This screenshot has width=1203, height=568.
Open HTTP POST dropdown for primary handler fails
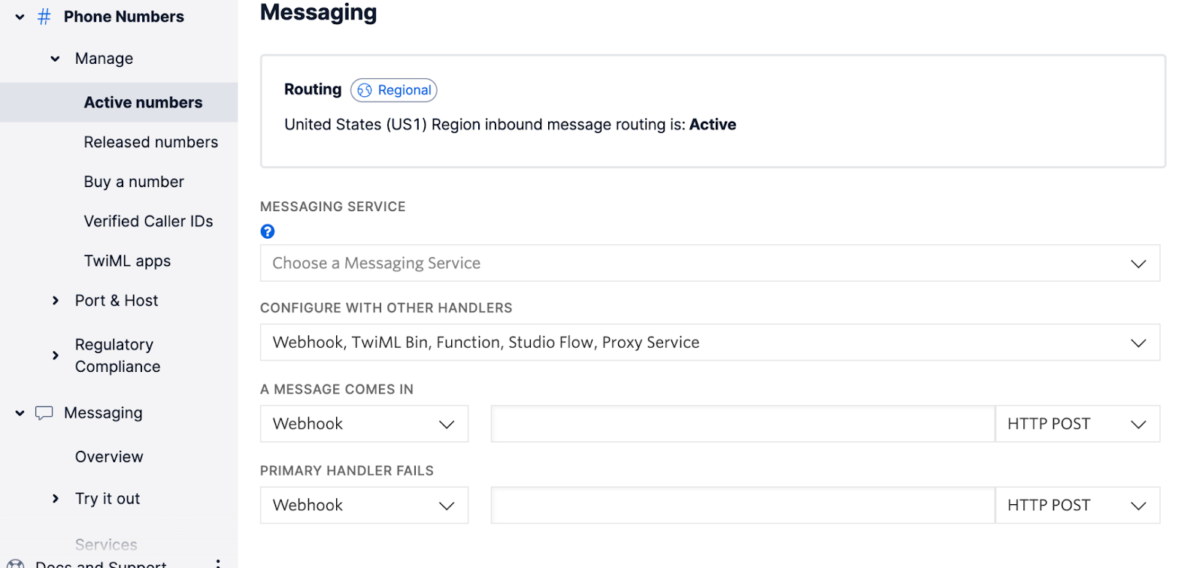pos(1077,505)
